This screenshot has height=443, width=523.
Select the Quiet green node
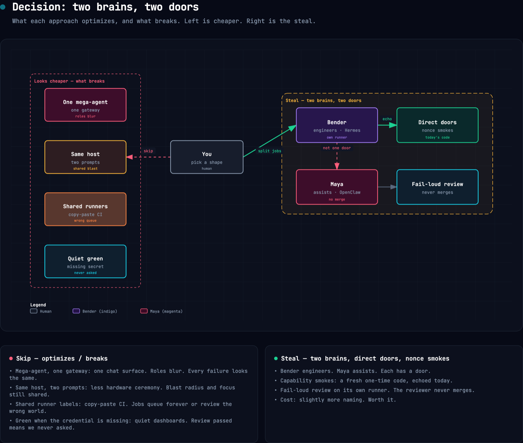pos(85,261)
